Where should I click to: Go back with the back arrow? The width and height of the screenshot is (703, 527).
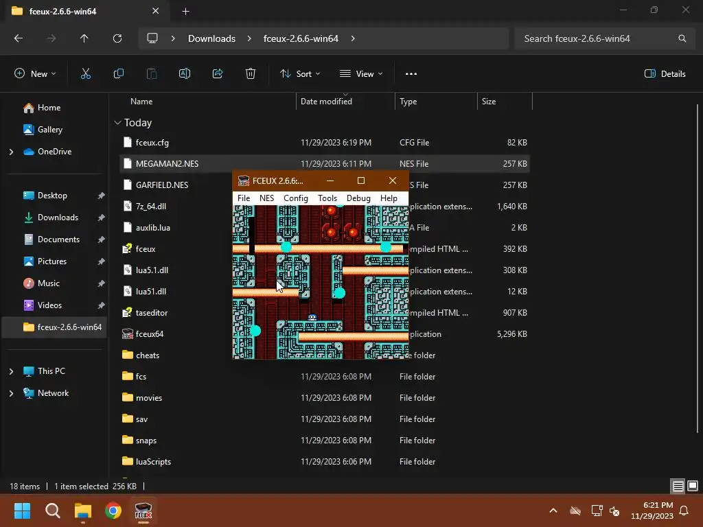[19, 38]
